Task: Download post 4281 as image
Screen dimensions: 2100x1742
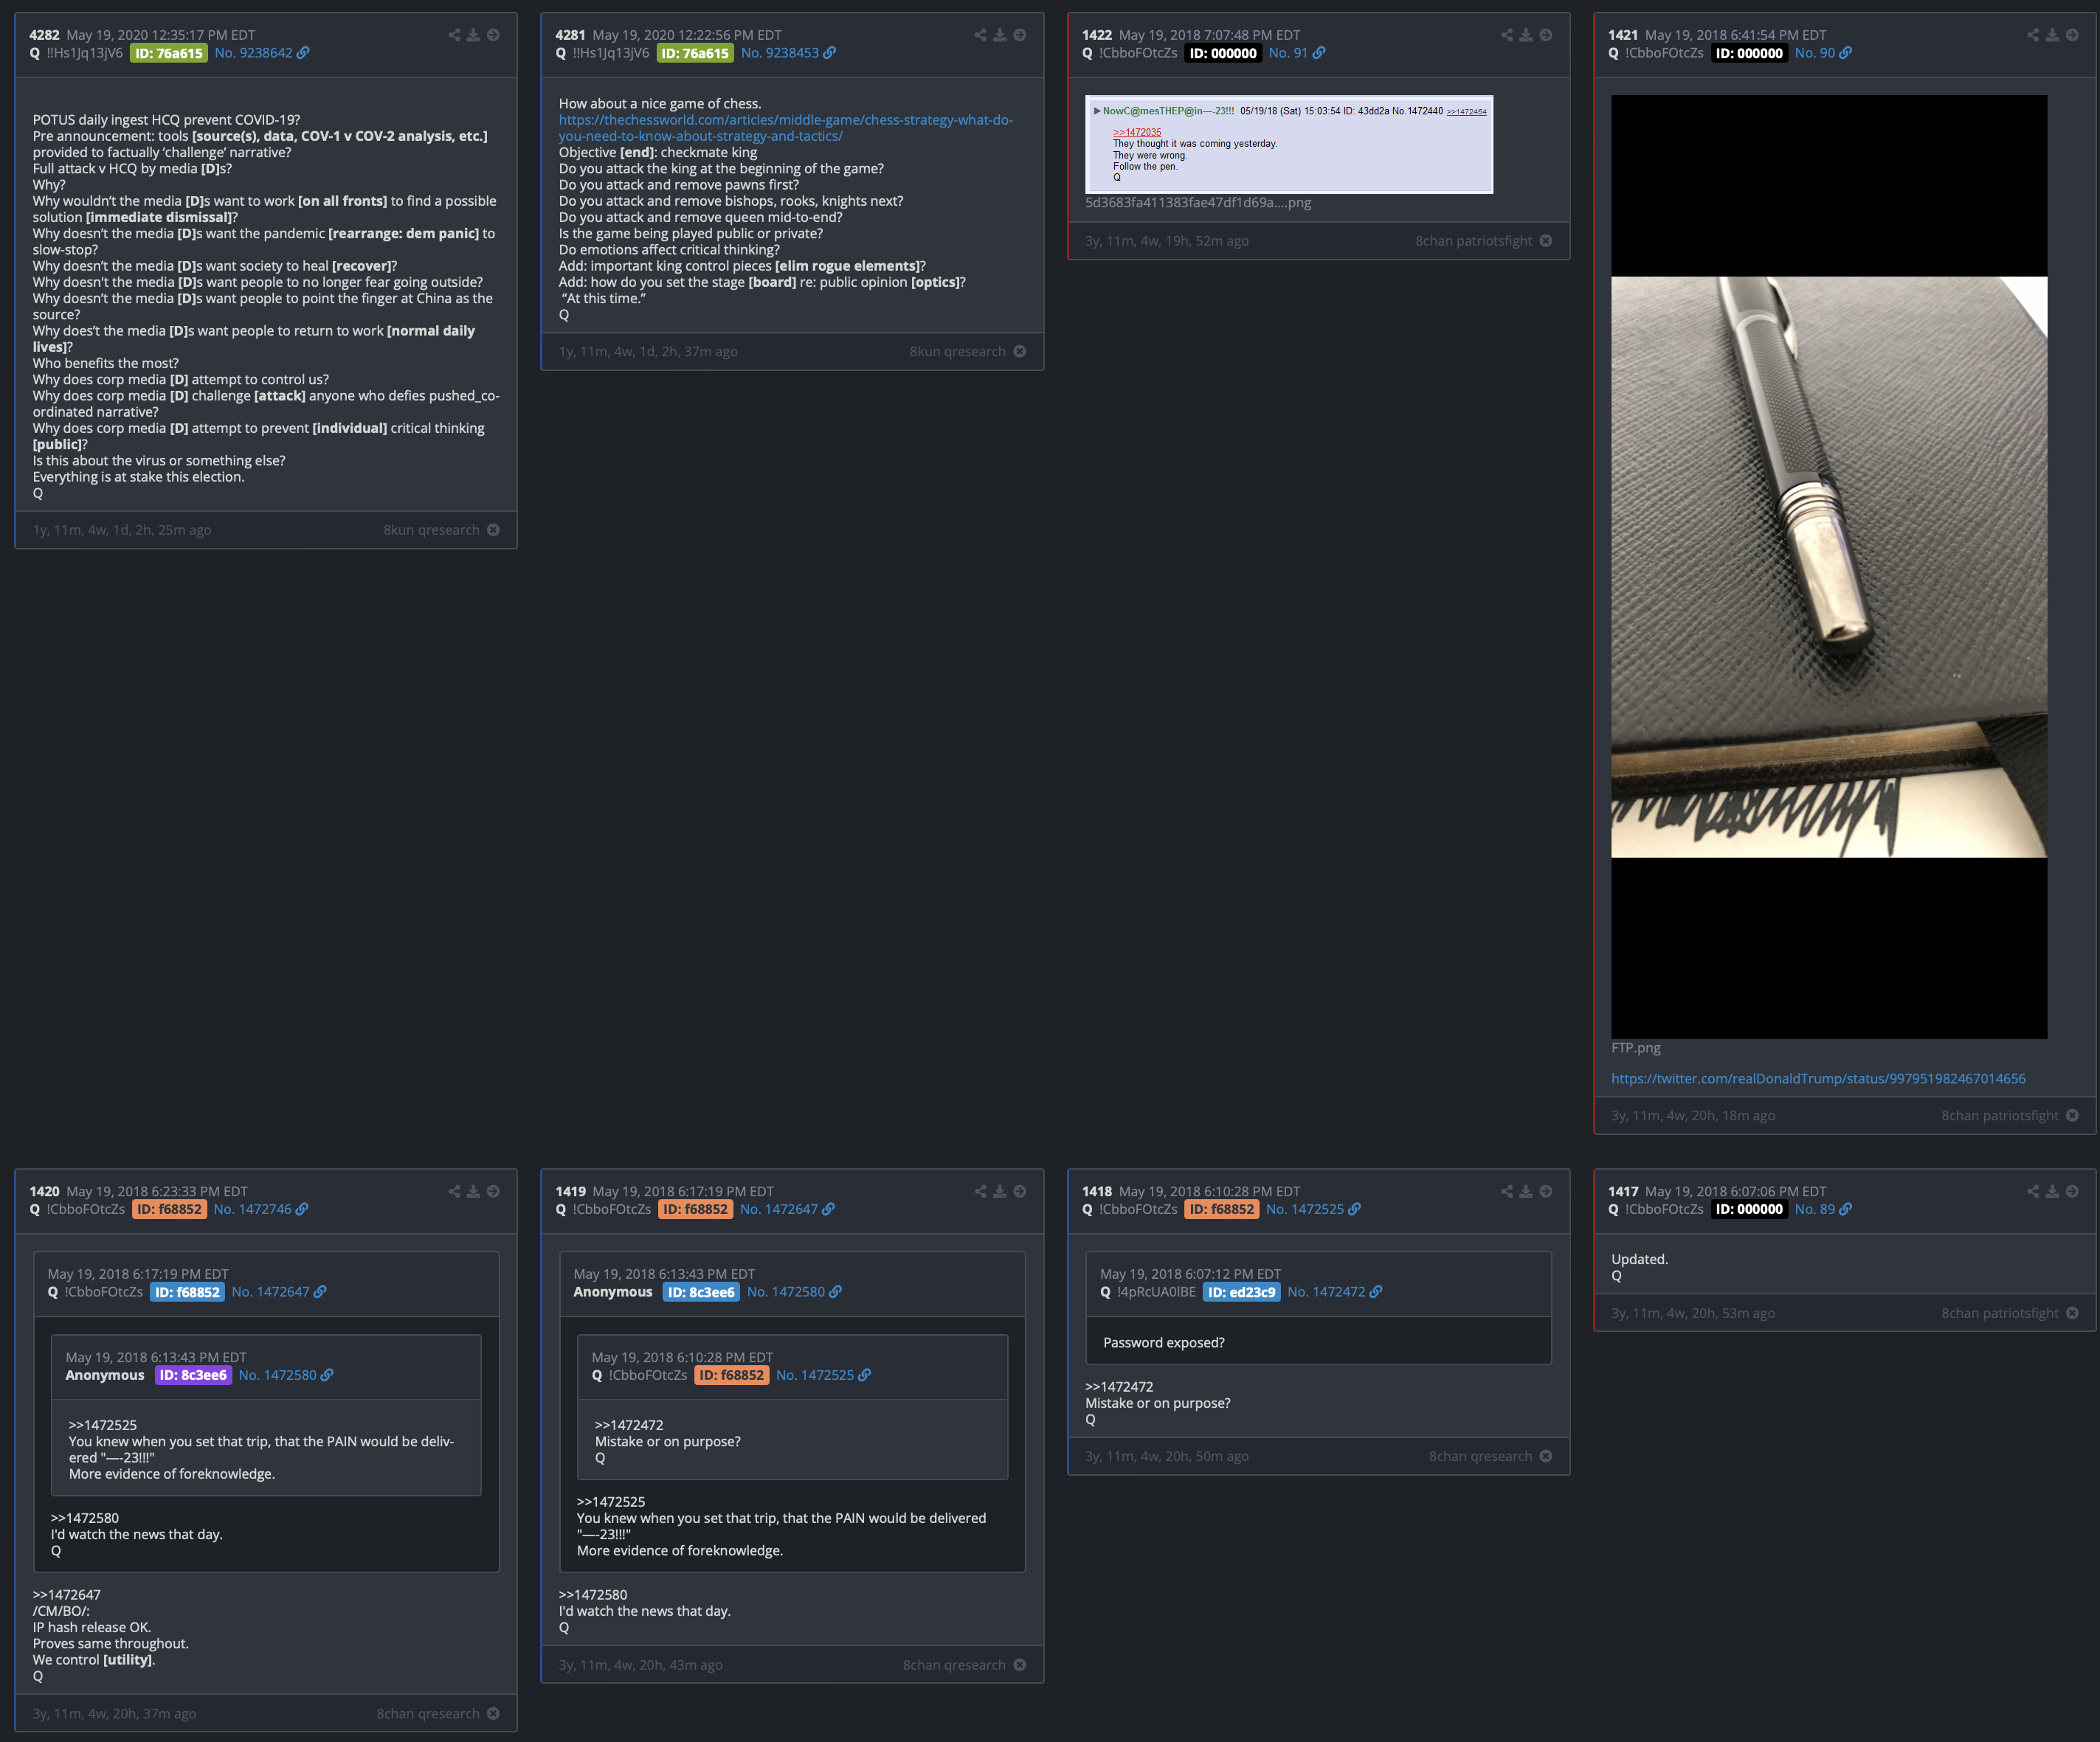Action: point(1000,35)
